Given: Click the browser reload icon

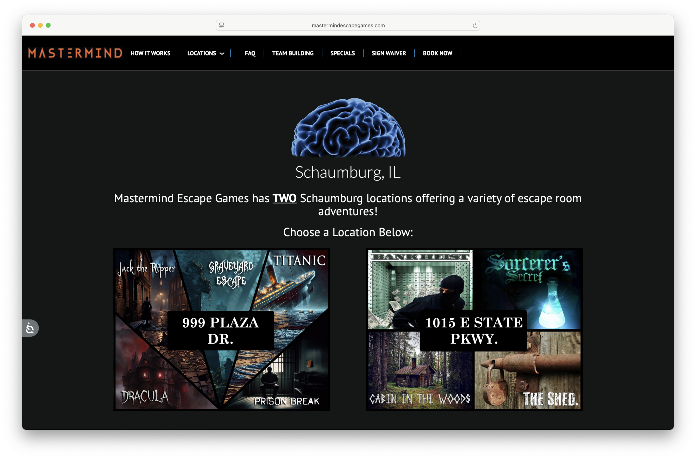Looking at the screenshot, I should tap(475, 25).
